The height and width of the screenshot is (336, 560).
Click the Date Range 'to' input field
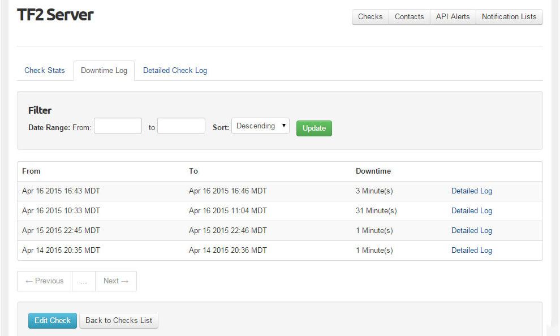click(182, 126)
